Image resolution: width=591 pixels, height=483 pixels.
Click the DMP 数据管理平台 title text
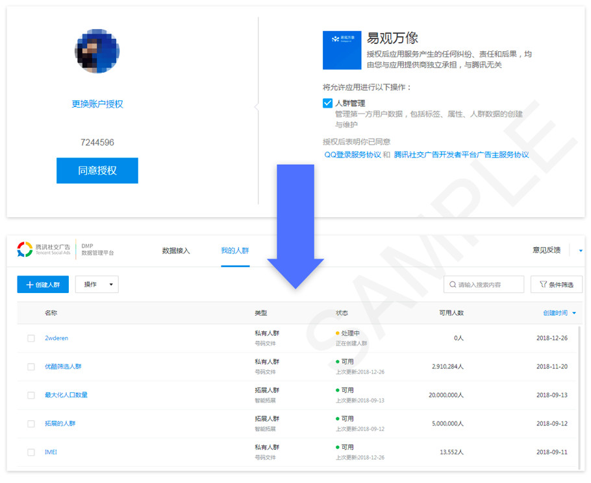[x=97, y=250]
